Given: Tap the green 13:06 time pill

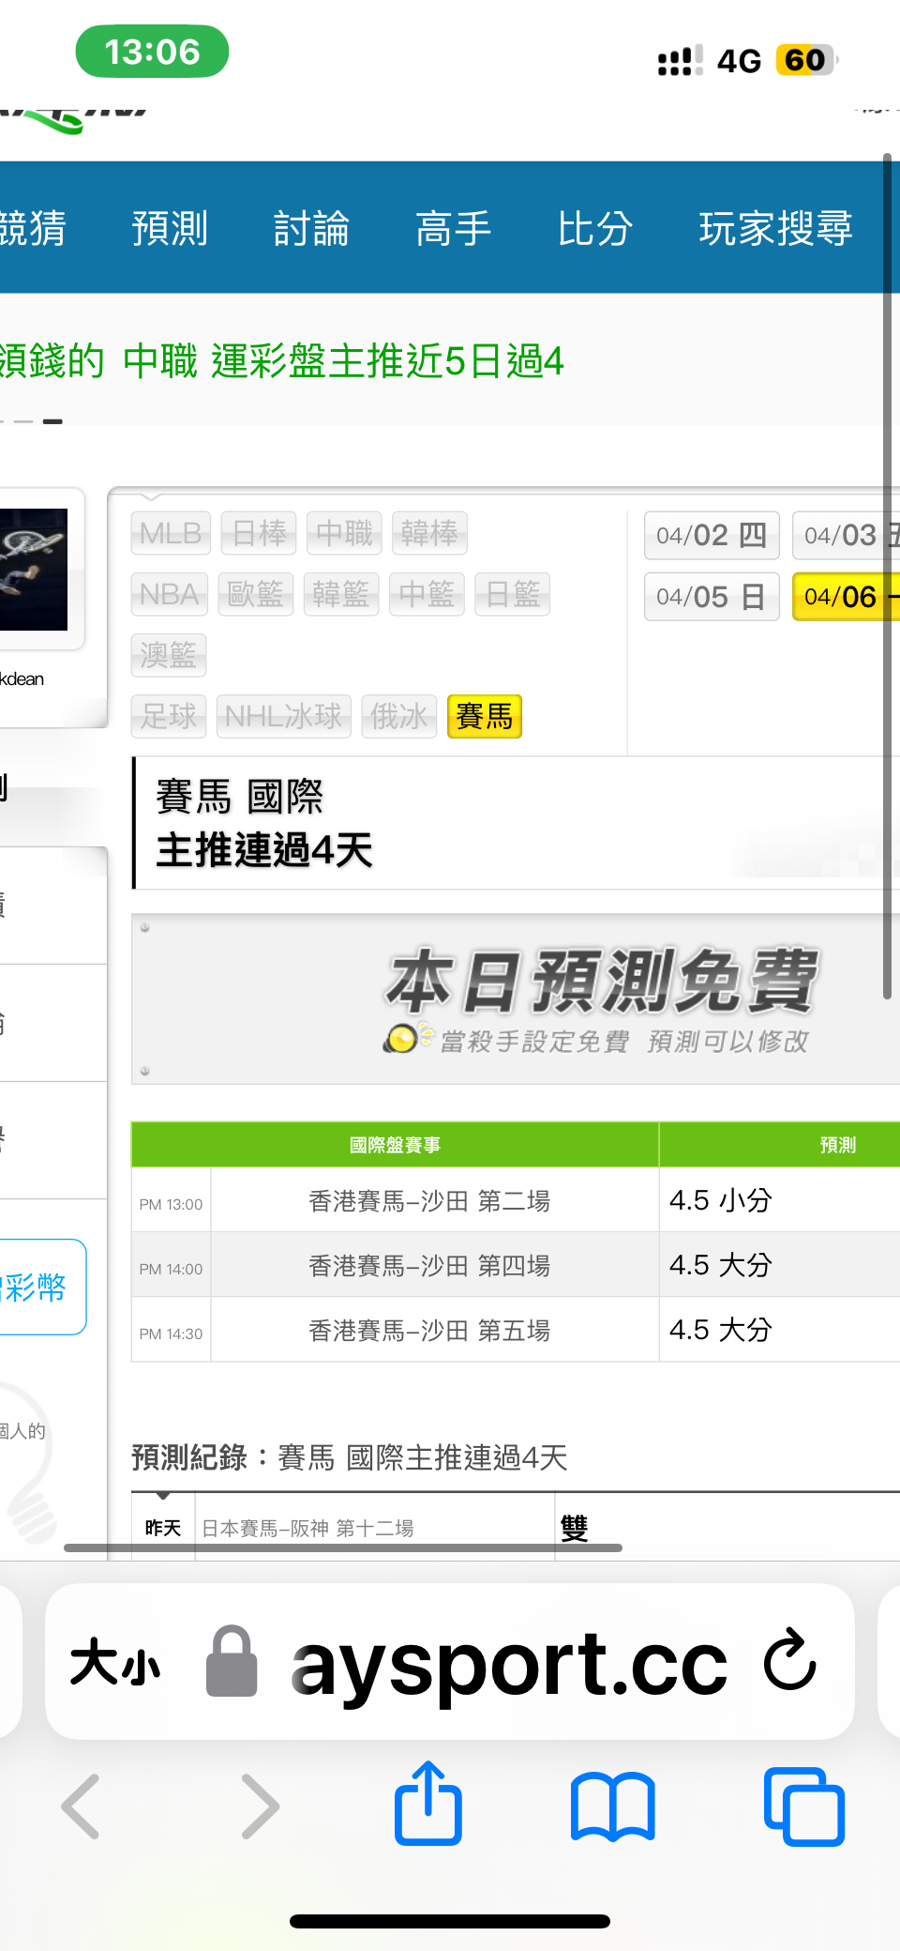Looking at the screenshot, I should point(152,52).
